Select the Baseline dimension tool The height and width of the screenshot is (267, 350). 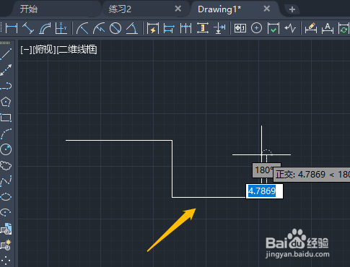pos(169,28)
